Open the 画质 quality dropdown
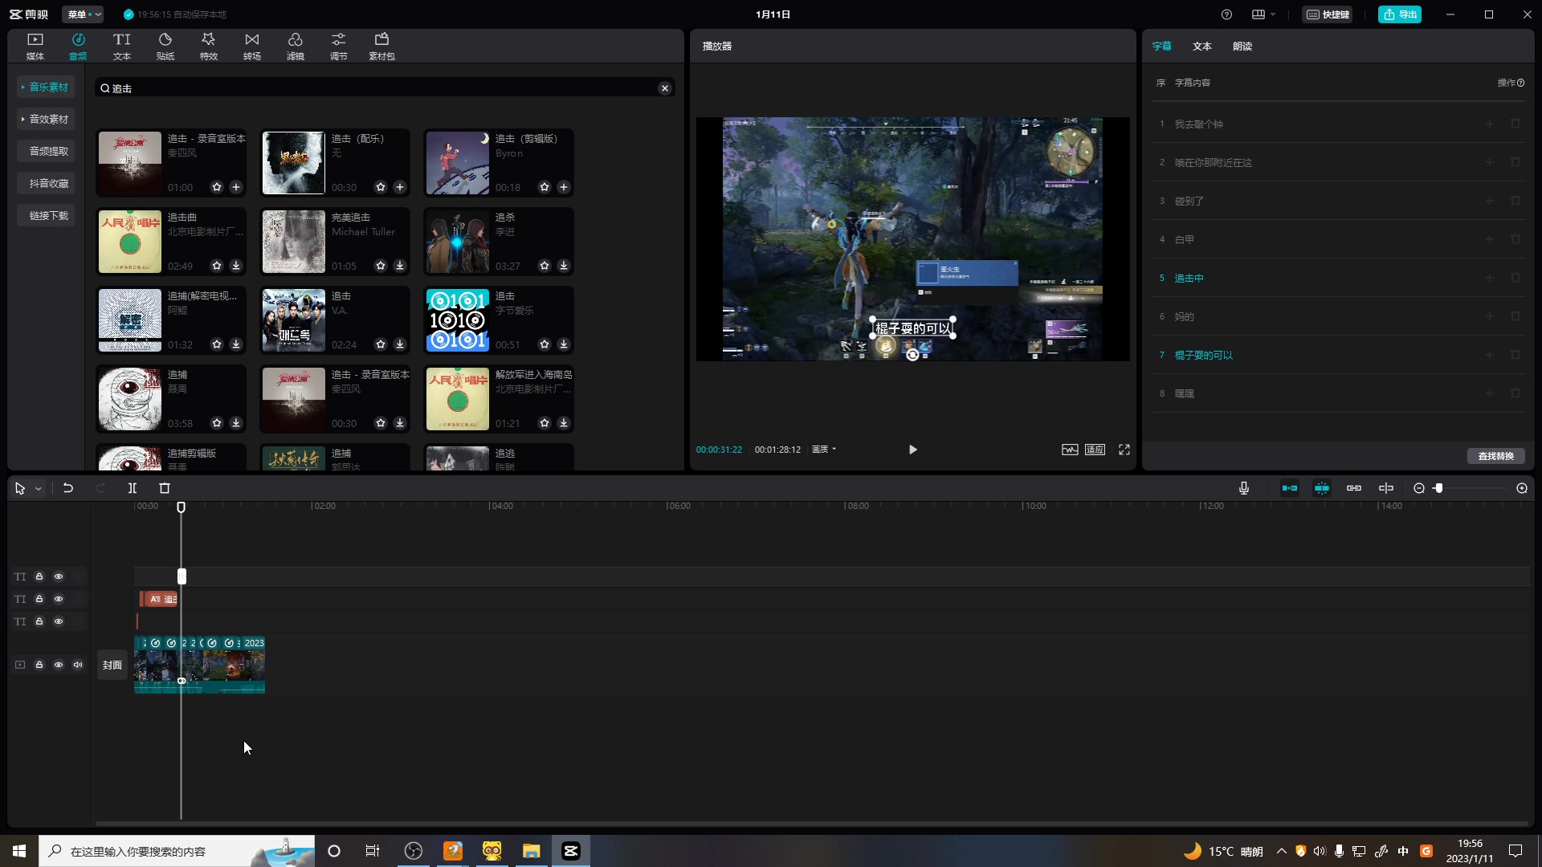 [x=824, y=450]
